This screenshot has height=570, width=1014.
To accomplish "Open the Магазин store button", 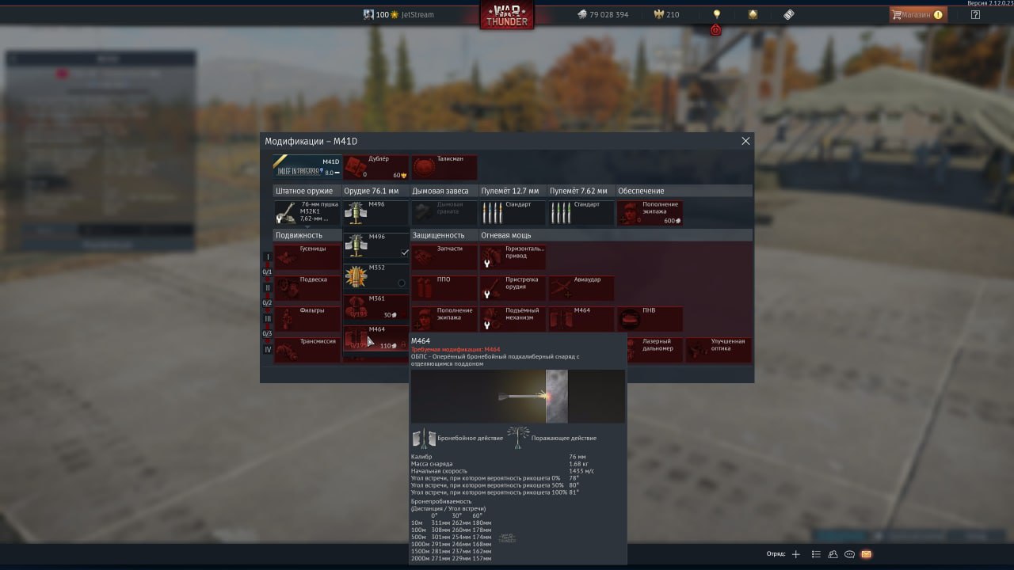I will pyautogui.click(x=917, y=14).
